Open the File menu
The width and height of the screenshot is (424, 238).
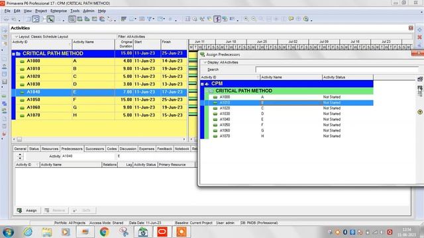(x=7, y=11)
